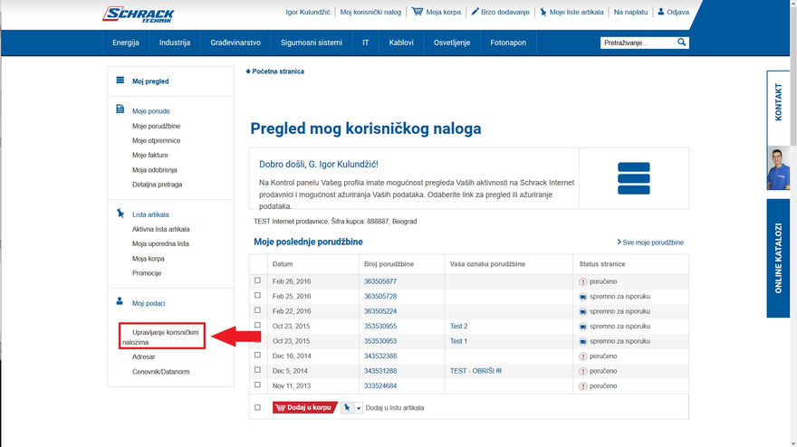Click the truck status icon for order 353530953
797x447 pixels.
click(583, 341)
